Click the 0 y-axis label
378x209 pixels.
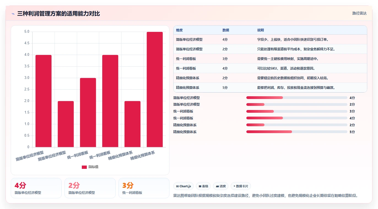click(x=28, y=147)
